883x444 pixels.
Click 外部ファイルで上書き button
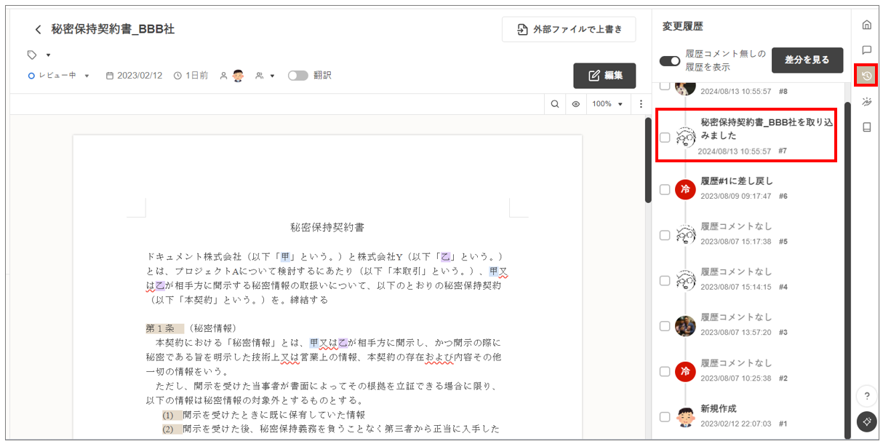tap(569, 30)
